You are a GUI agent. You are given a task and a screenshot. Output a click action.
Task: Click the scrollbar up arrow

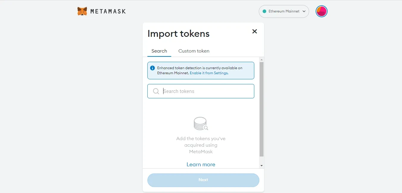(x=261, y=60)
